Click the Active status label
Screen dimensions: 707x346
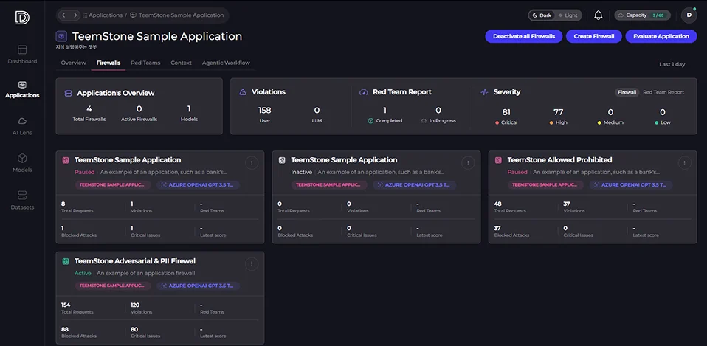pyautogui.click(x=83, y=274)
